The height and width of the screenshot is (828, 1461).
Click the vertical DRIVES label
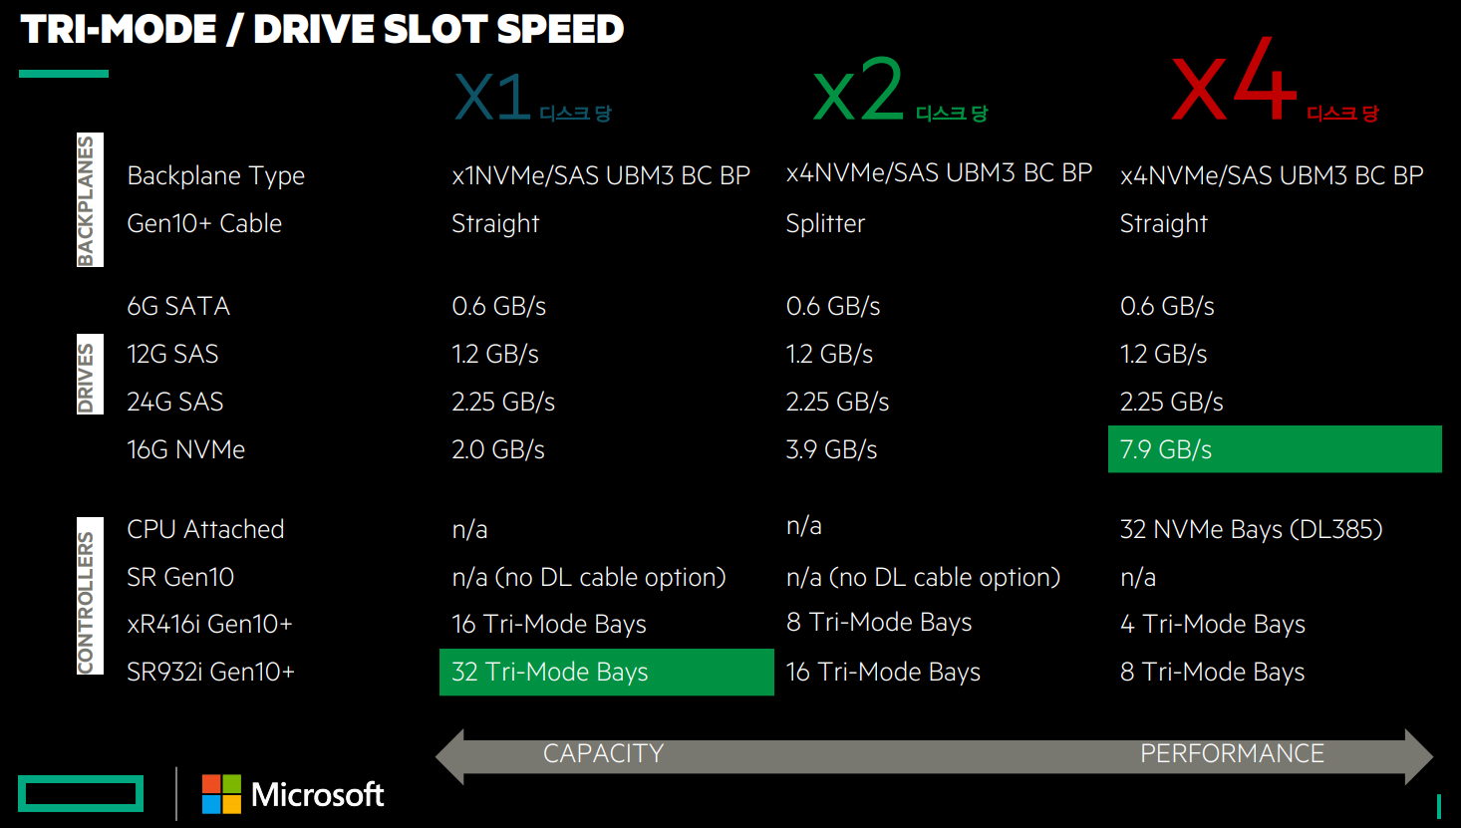88,376
